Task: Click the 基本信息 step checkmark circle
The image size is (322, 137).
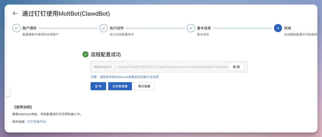Action: pos(191,28)
